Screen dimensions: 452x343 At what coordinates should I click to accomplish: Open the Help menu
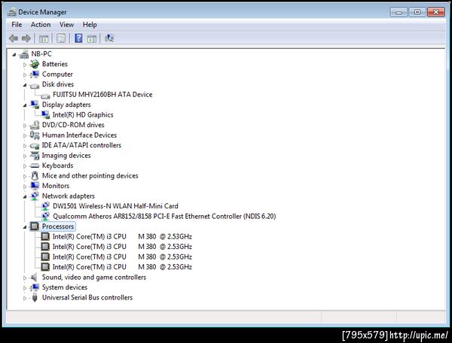pos(90,25)
